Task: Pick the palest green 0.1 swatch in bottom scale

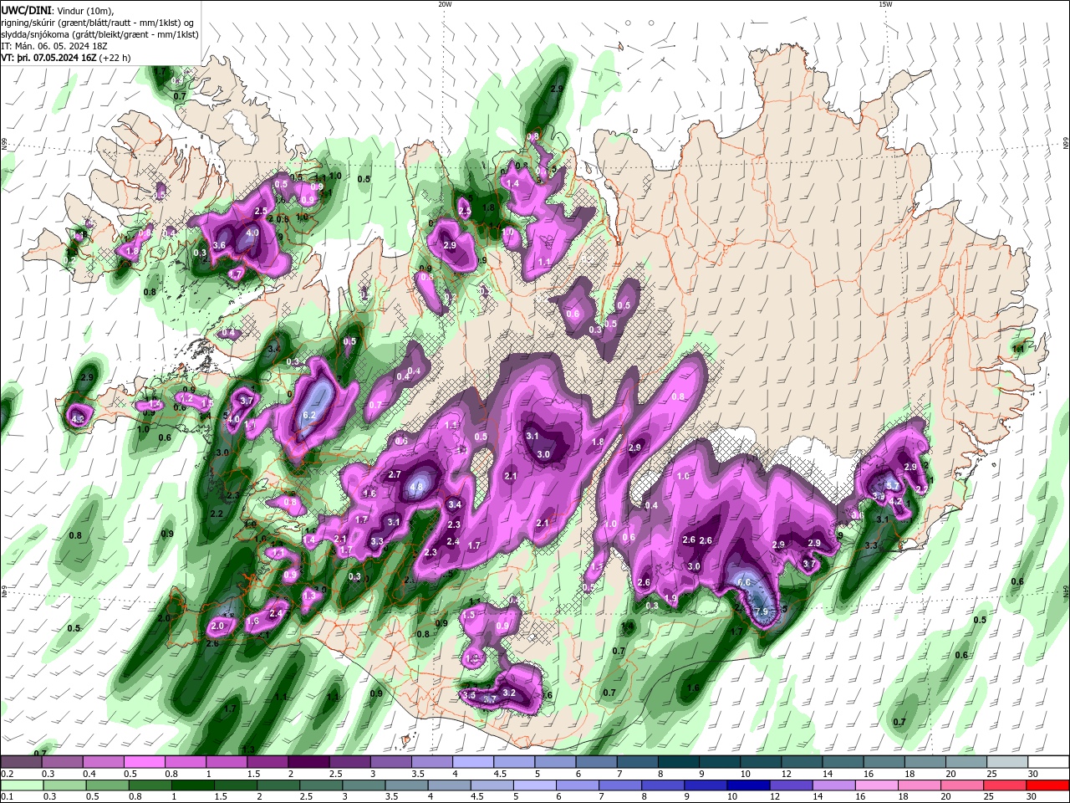Action: [22, 785]
